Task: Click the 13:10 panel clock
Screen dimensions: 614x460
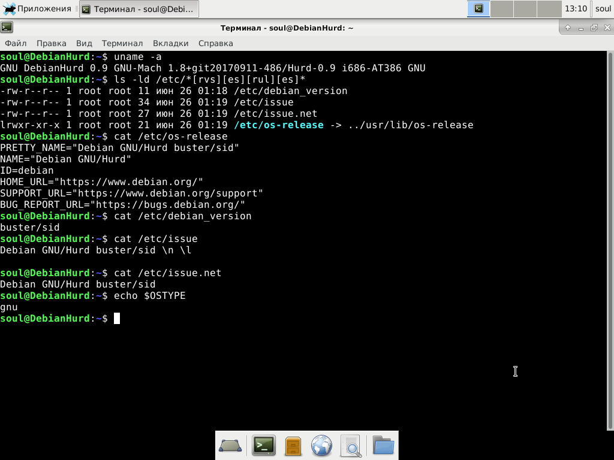Action: (x=576, y=8)
